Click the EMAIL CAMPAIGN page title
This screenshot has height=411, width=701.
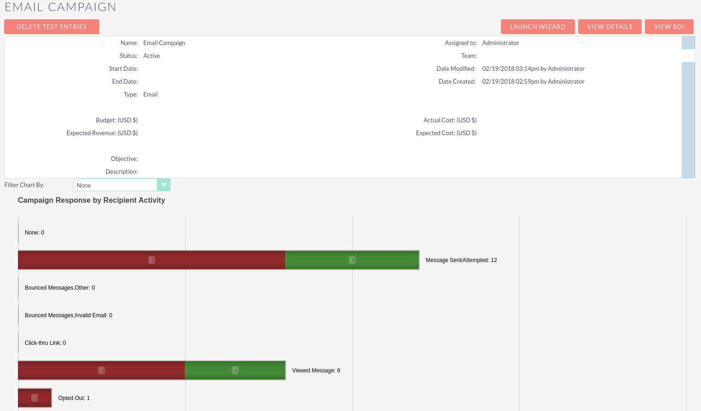click(x=60, y=7)
